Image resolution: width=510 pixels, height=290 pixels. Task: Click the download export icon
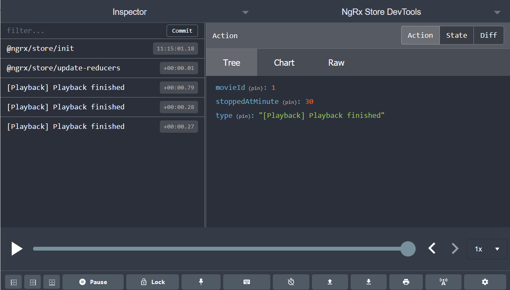pyautogui.click(x=368, y=282)
